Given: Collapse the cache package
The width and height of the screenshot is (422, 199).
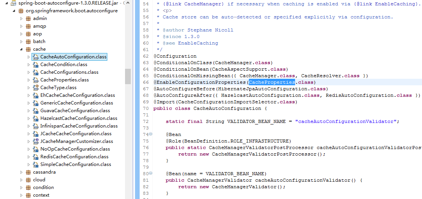Looking at the screenshot, I should [x=21, y=50].
